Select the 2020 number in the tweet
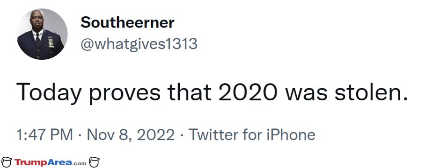The width and height of the screenshot is (440, 168). pyautogui.click(x=248, y=91)
